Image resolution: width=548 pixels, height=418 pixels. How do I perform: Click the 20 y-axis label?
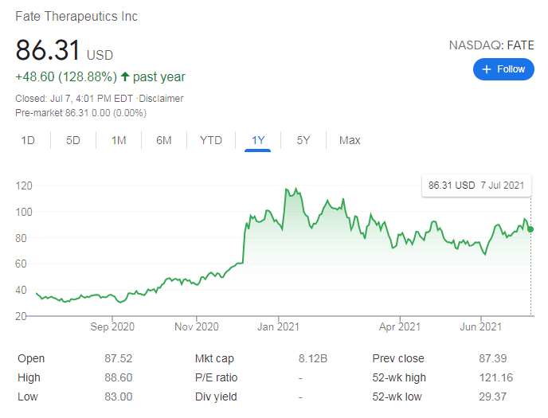coord(21,316)
